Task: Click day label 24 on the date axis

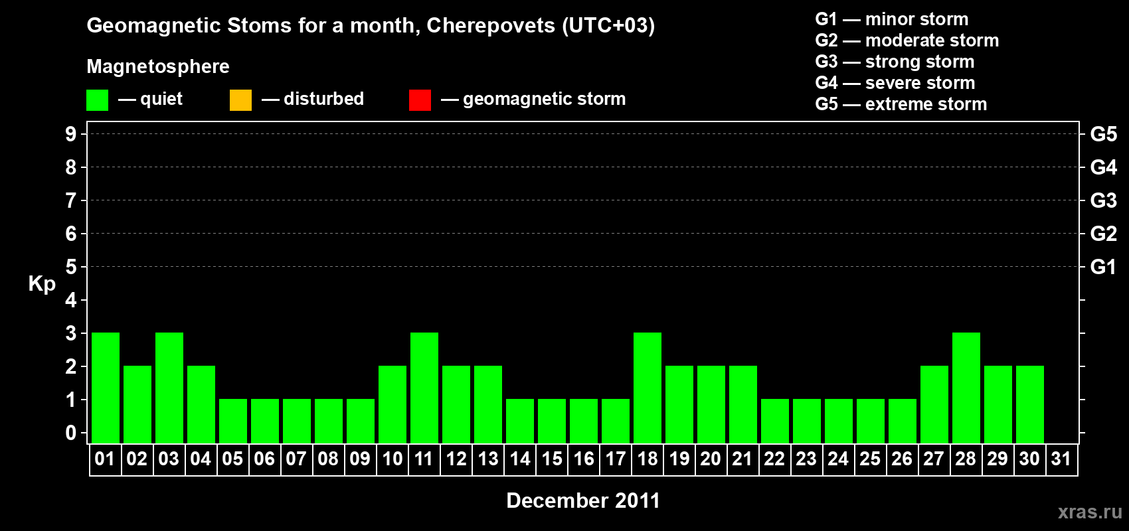Action: point(838,459)
